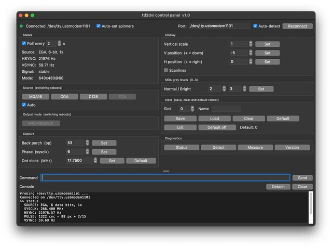Viewport: 332px width, 248px height.
Task: Click the Load slot button
Action: tap(214, 119)
